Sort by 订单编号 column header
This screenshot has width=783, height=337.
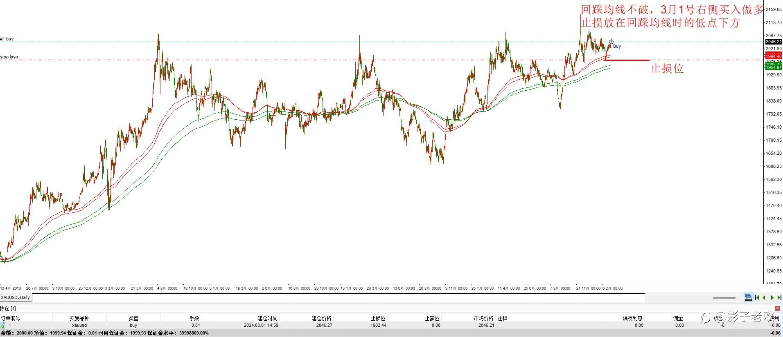pyautogui.click(x=10, y=318)
